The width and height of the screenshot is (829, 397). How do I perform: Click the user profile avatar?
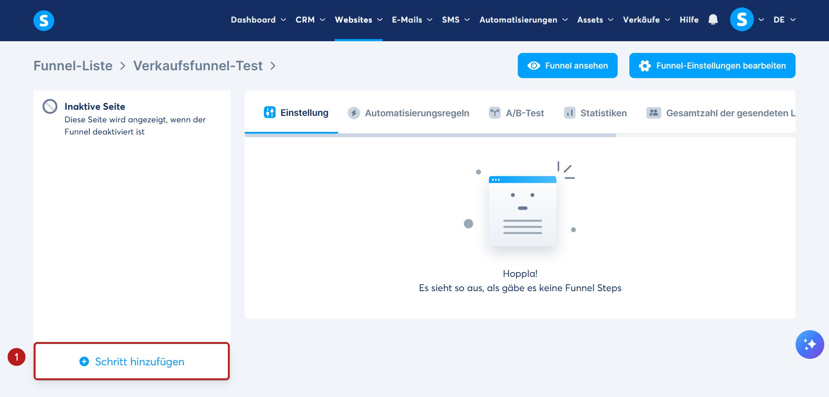[x=742, y=20]
